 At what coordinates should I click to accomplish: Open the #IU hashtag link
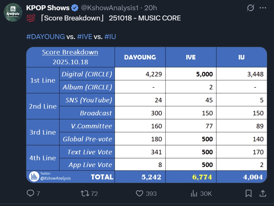pyautogui.click(x=110, y=37)
